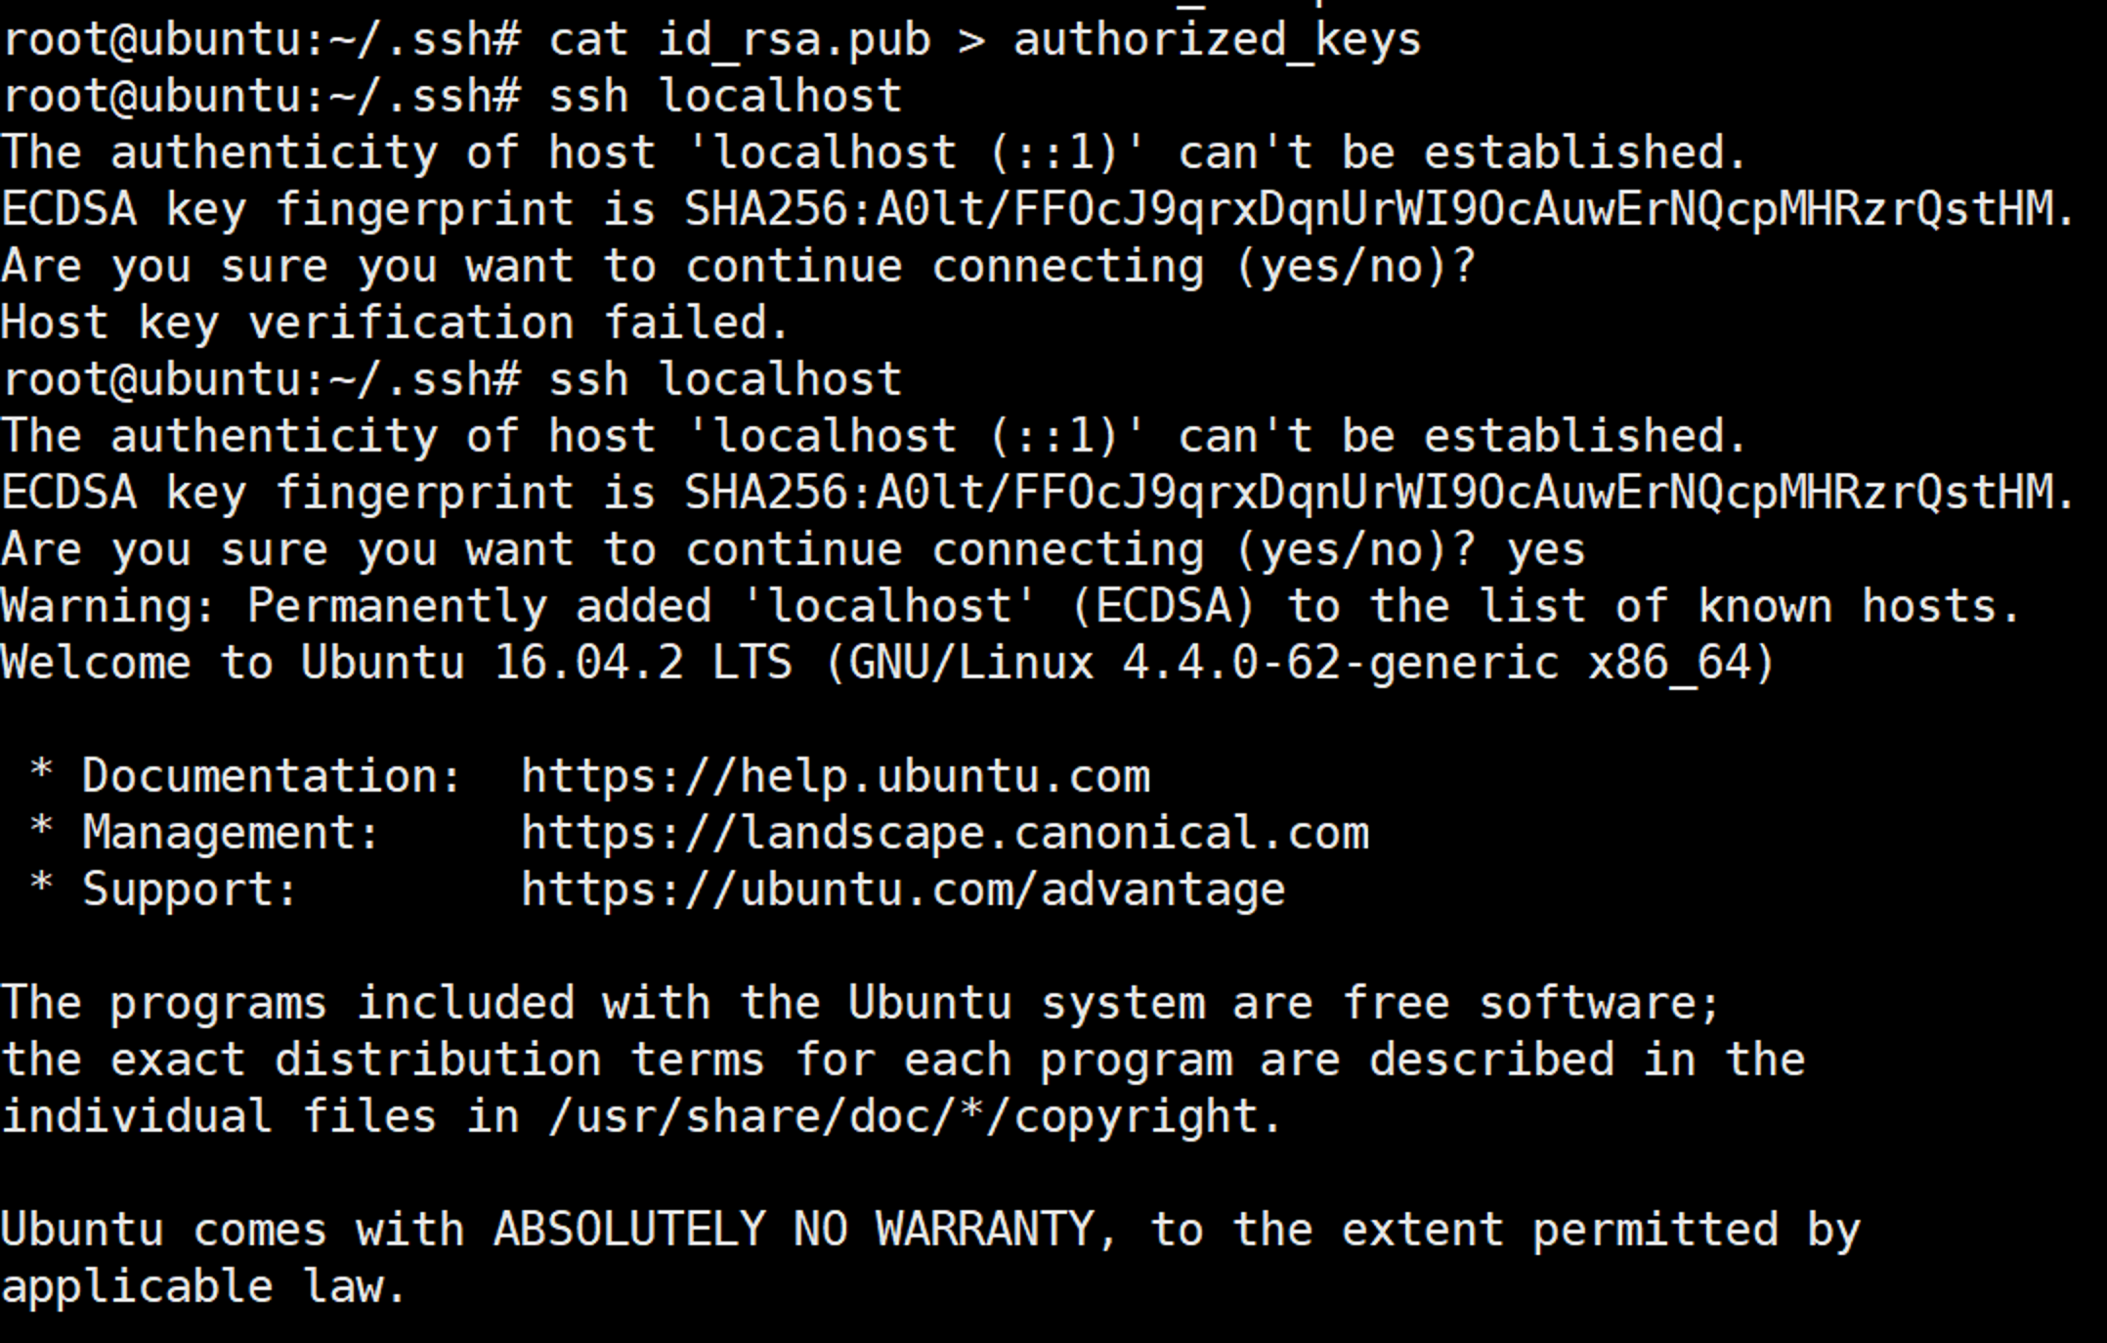Click the second "ssh localhost" command
Viewport: 2107px width, 1343px height.
point(724,380)
